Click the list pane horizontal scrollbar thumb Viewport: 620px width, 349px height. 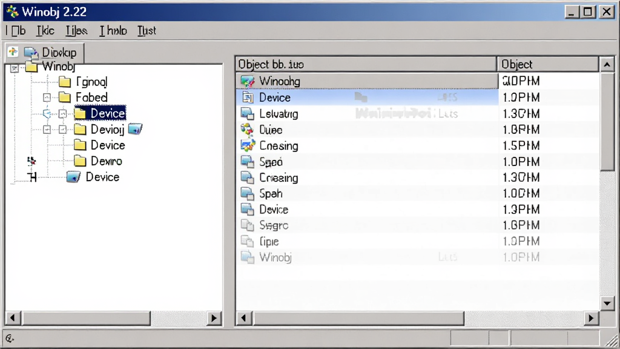(358, 317)
